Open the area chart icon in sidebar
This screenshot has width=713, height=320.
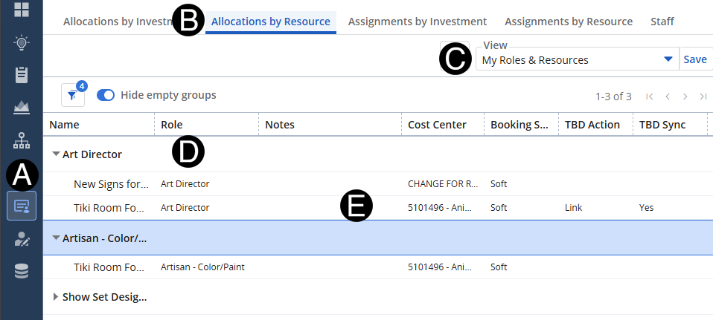22,108
